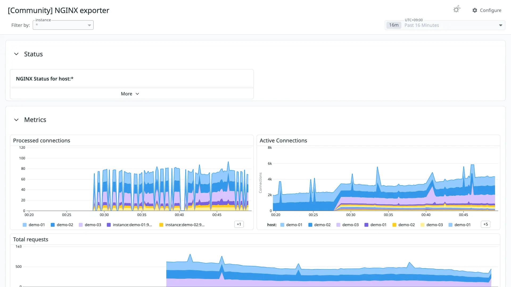Select instance:demo-02:9... yellow legend swatch

pyautogui.click(x=161, y=225)
